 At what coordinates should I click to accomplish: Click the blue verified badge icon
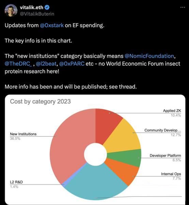[47, 7]
